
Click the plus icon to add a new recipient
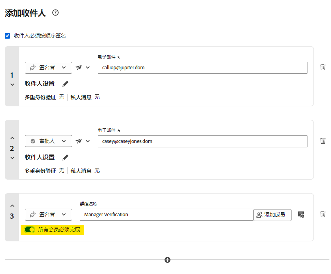[x=167, y=260]
